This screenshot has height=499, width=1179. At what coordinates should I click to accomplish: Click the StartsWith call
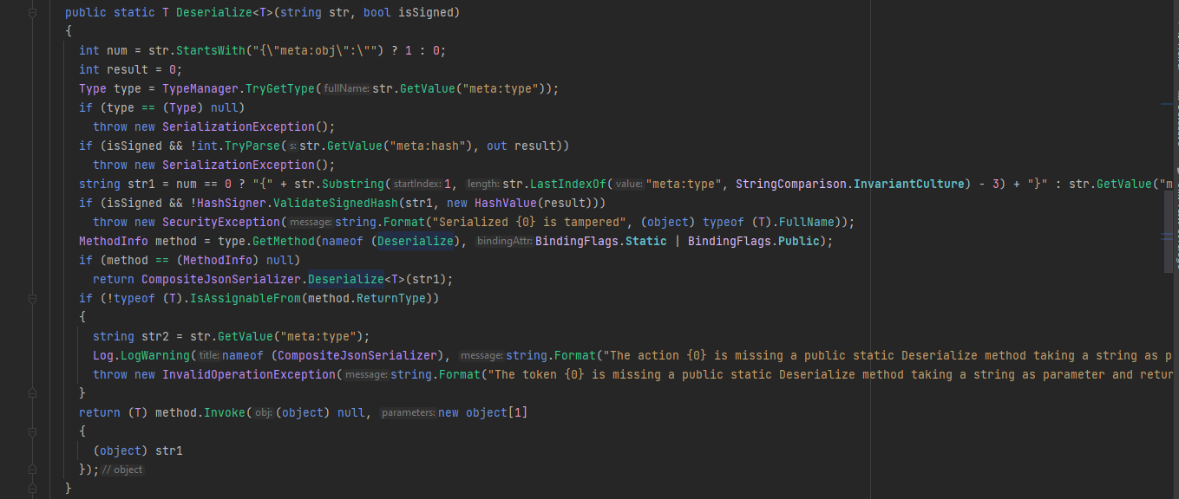(210, 50)
